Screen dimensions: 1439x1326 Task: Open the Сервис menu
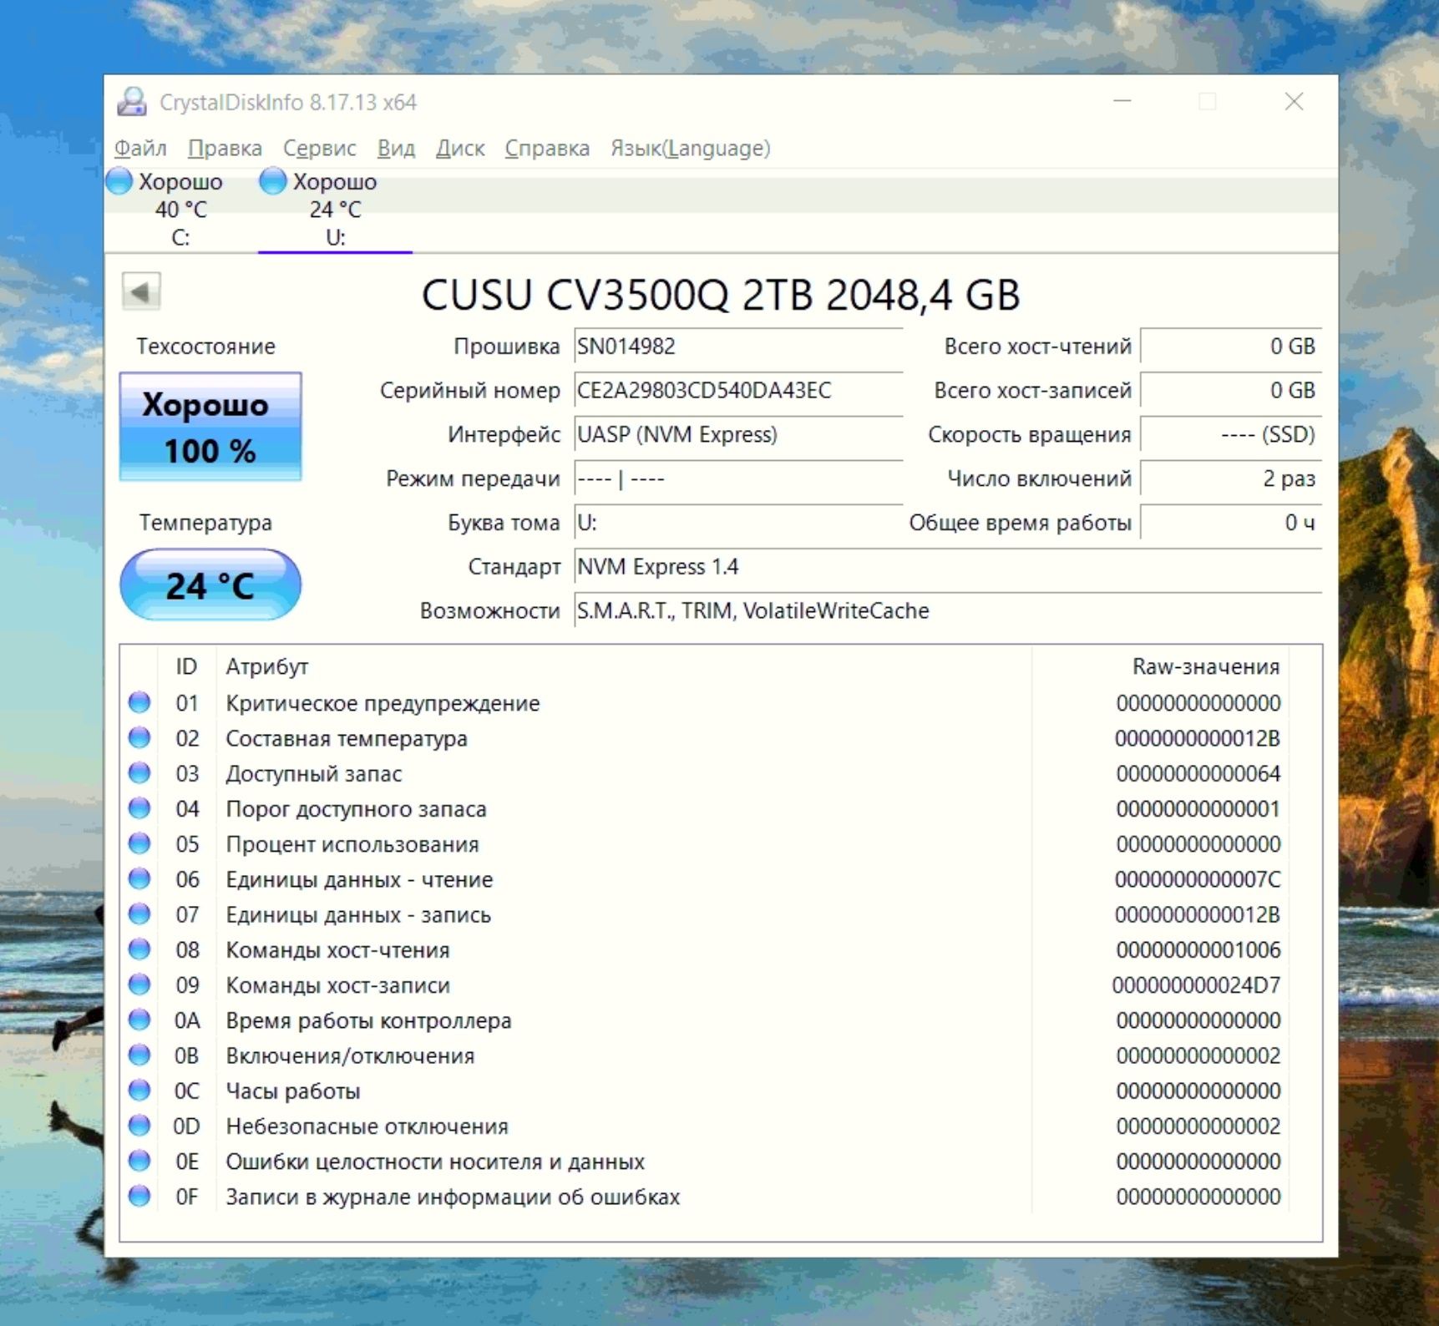pos(319,149)
